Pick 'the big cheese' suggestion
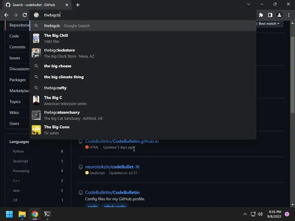This screenshot has width=295, height=221. 143,66
